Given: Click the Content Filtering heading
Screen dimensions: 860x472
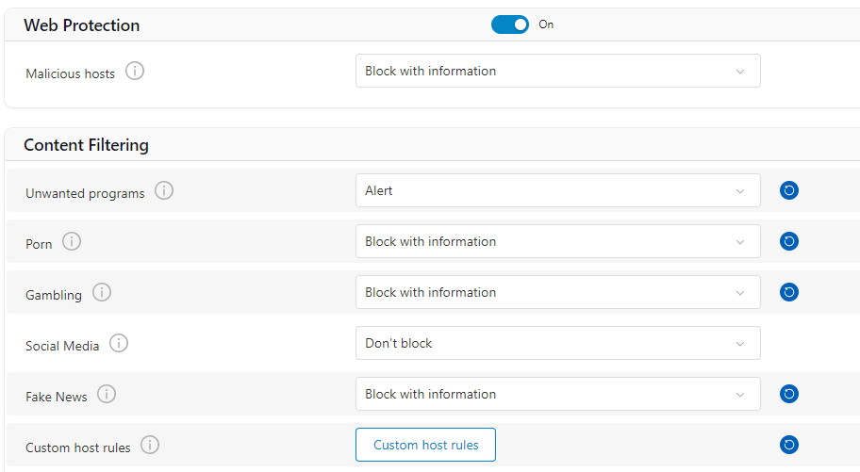Looking at the screenshot, I should [86, 145].
